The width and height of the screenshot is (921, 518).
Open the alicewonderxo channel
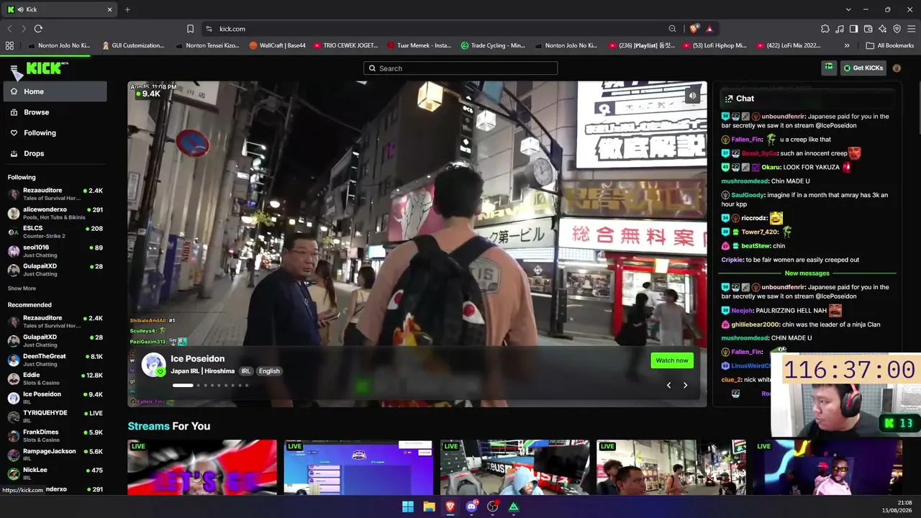[55, 213]
